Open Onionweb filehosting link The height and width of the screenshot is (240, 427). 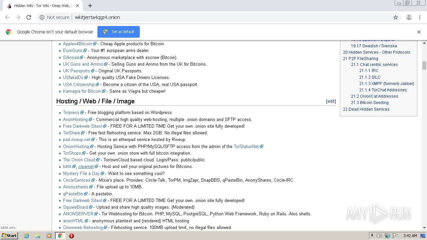(x=83, y=227)
